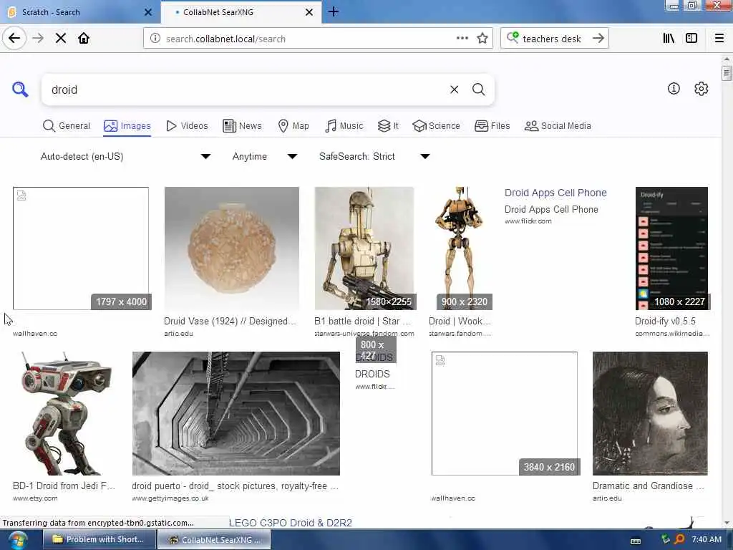
Task: Click the SearXNG magnifier logo
Action: coord(20,89)
